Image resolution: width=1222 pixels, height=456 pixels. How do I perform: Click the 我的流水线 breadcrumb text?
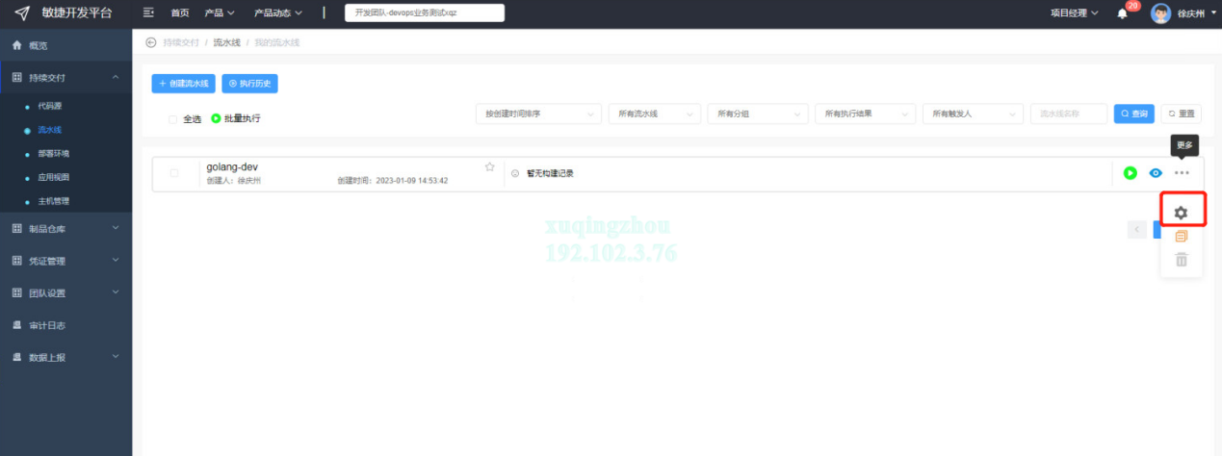tap(276, 43)
